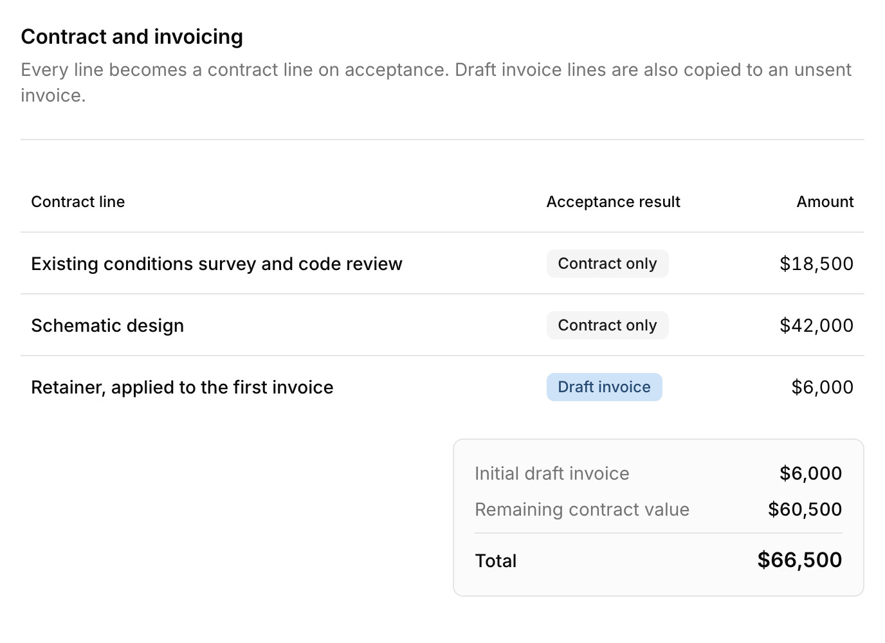
Task: Click the $18,500 amount
Action: 816,264
